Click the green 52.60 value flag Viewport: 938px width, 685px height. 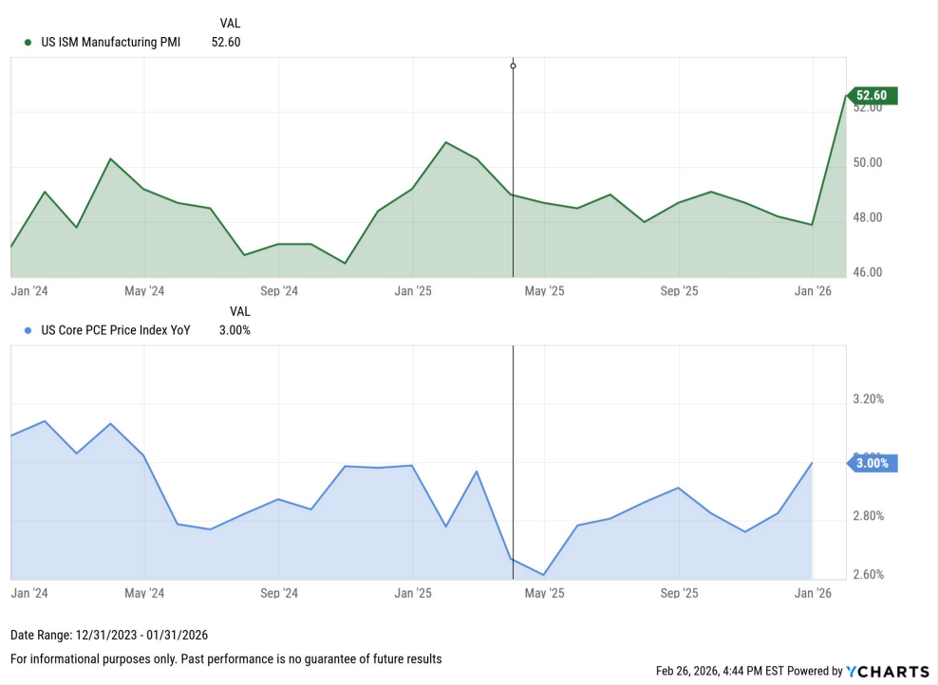(870, 95)
